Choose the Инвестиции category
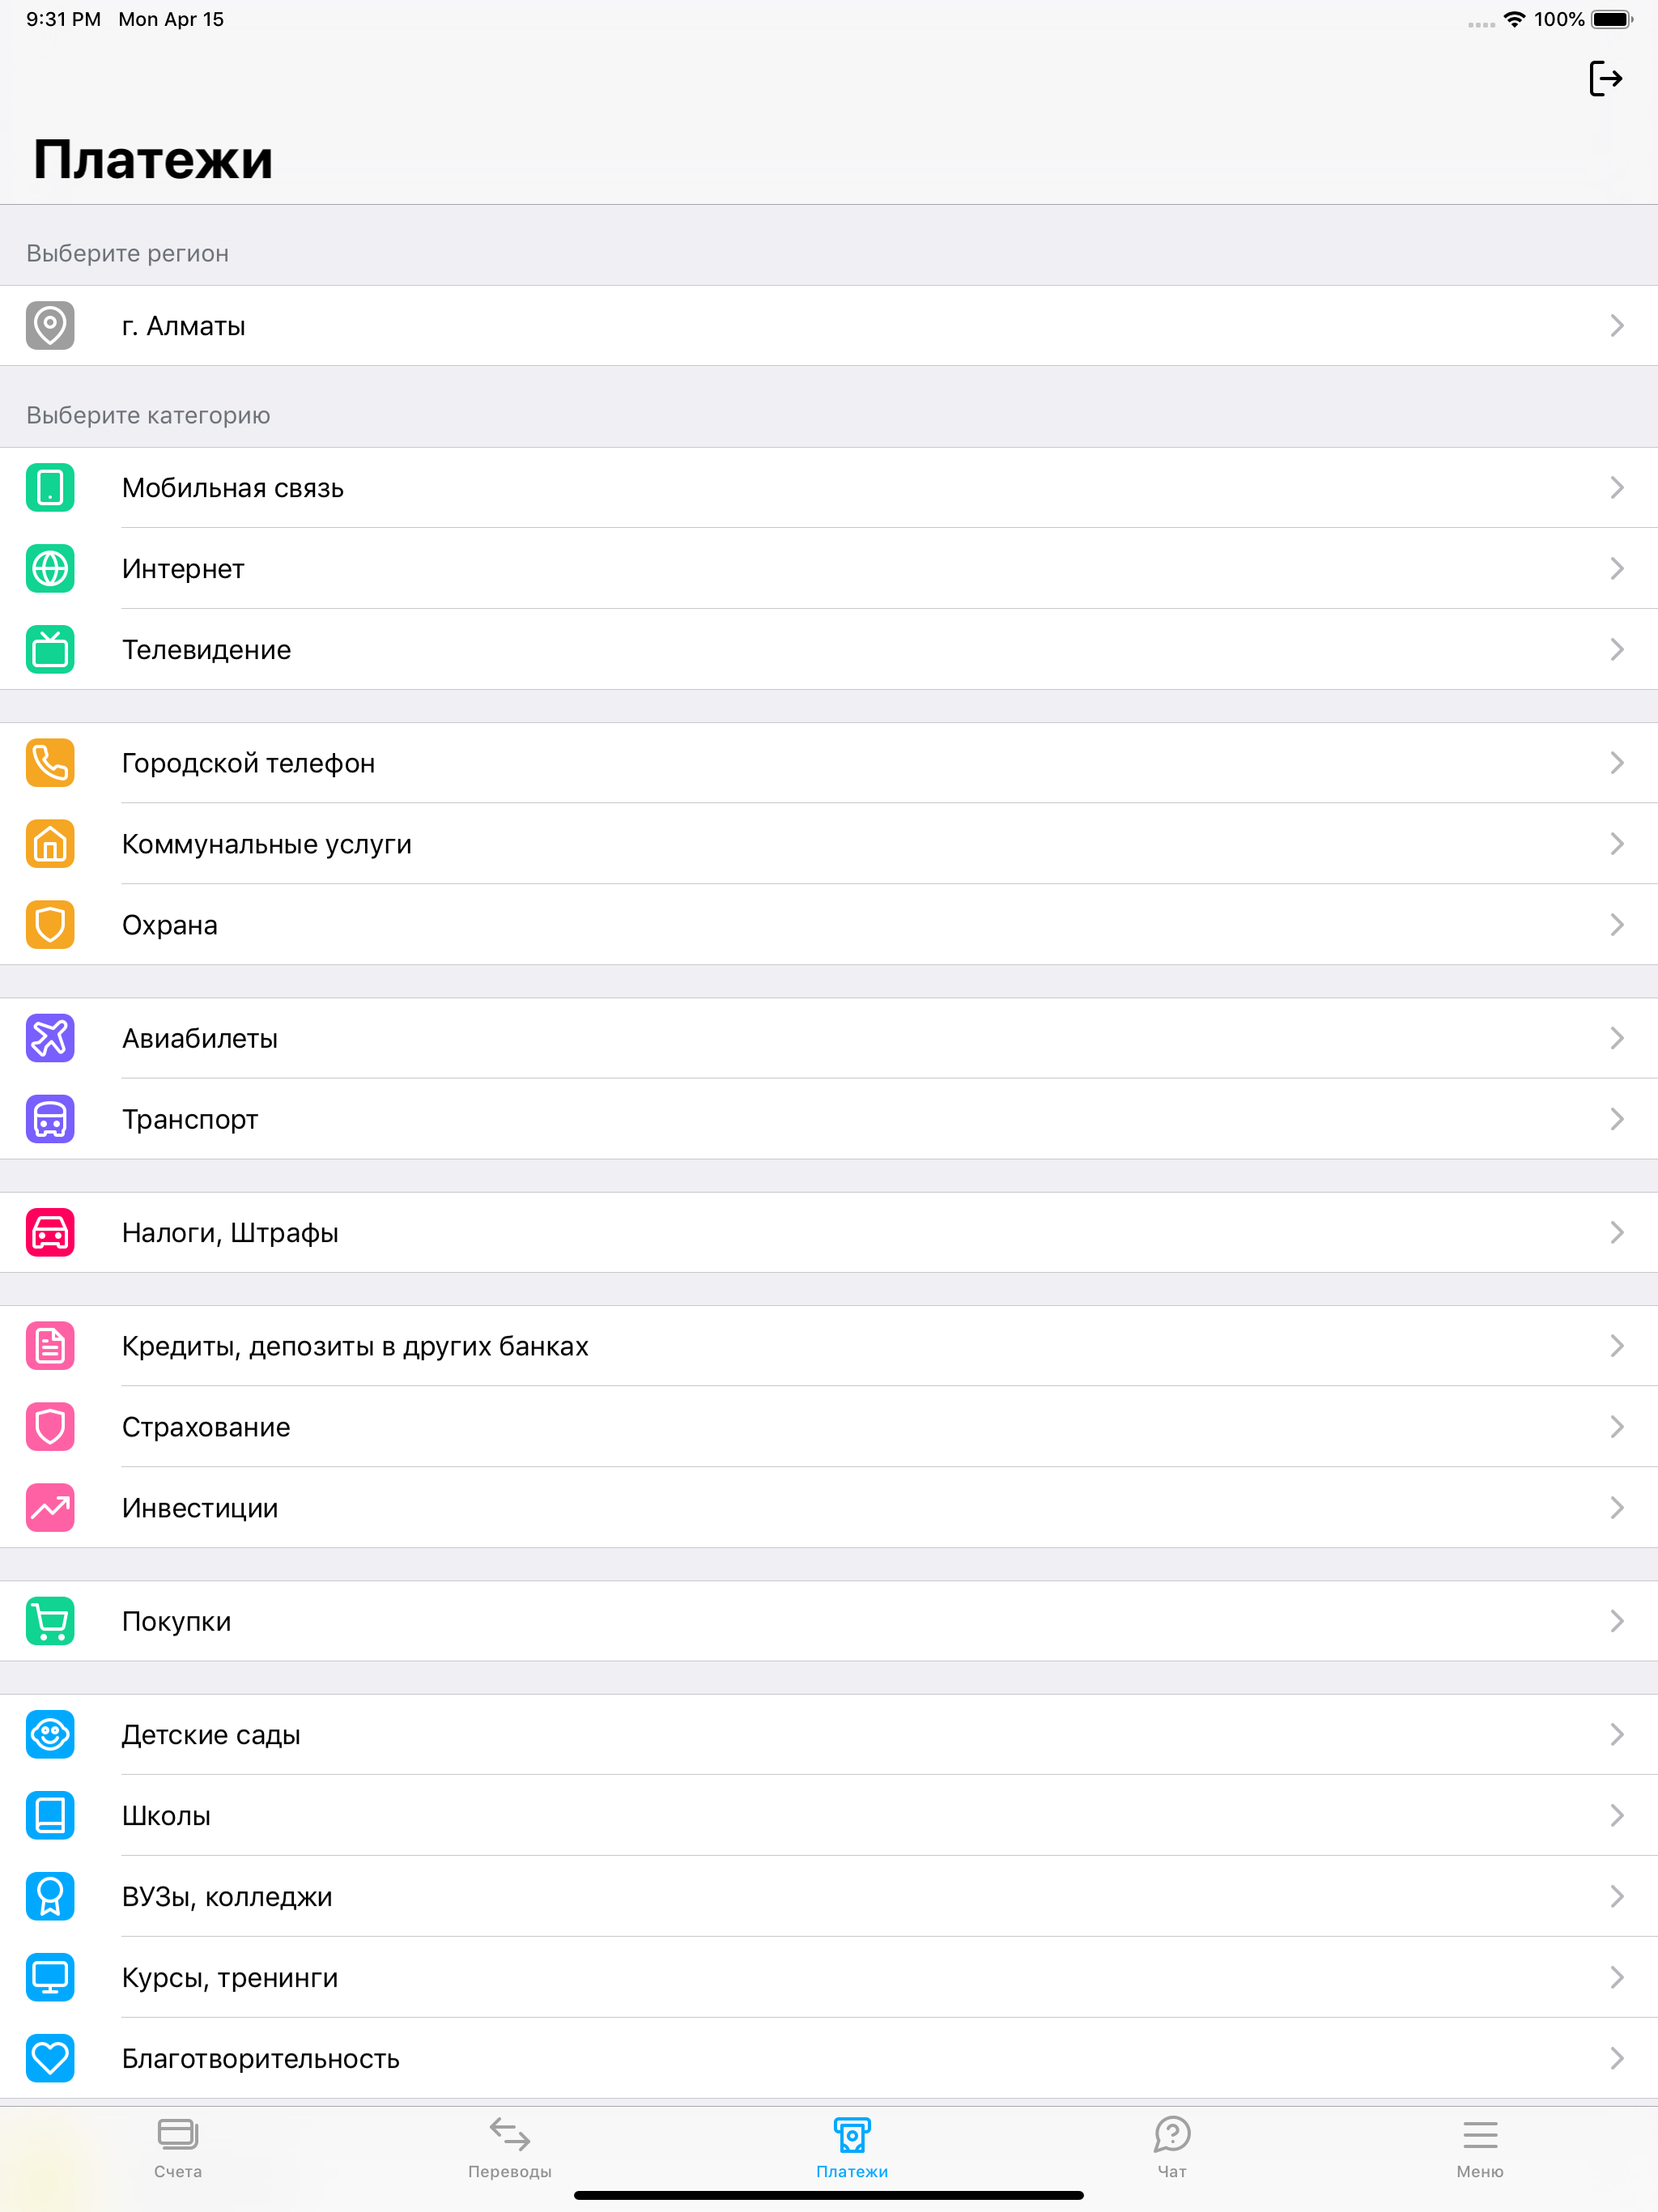Viewport: 1658px width, 2212px height. tap(829, 1508)
